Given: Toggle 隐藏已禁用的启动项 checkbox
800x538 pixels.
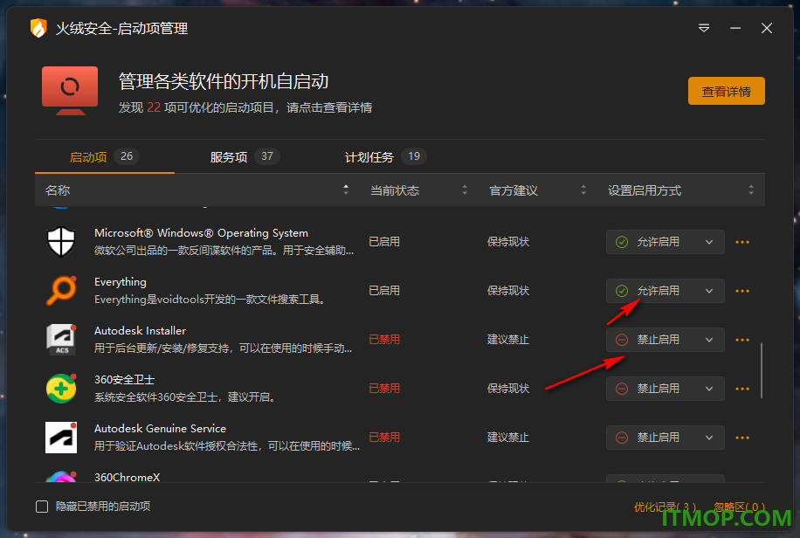Looking at the screenshot, I should click(42, 507).
